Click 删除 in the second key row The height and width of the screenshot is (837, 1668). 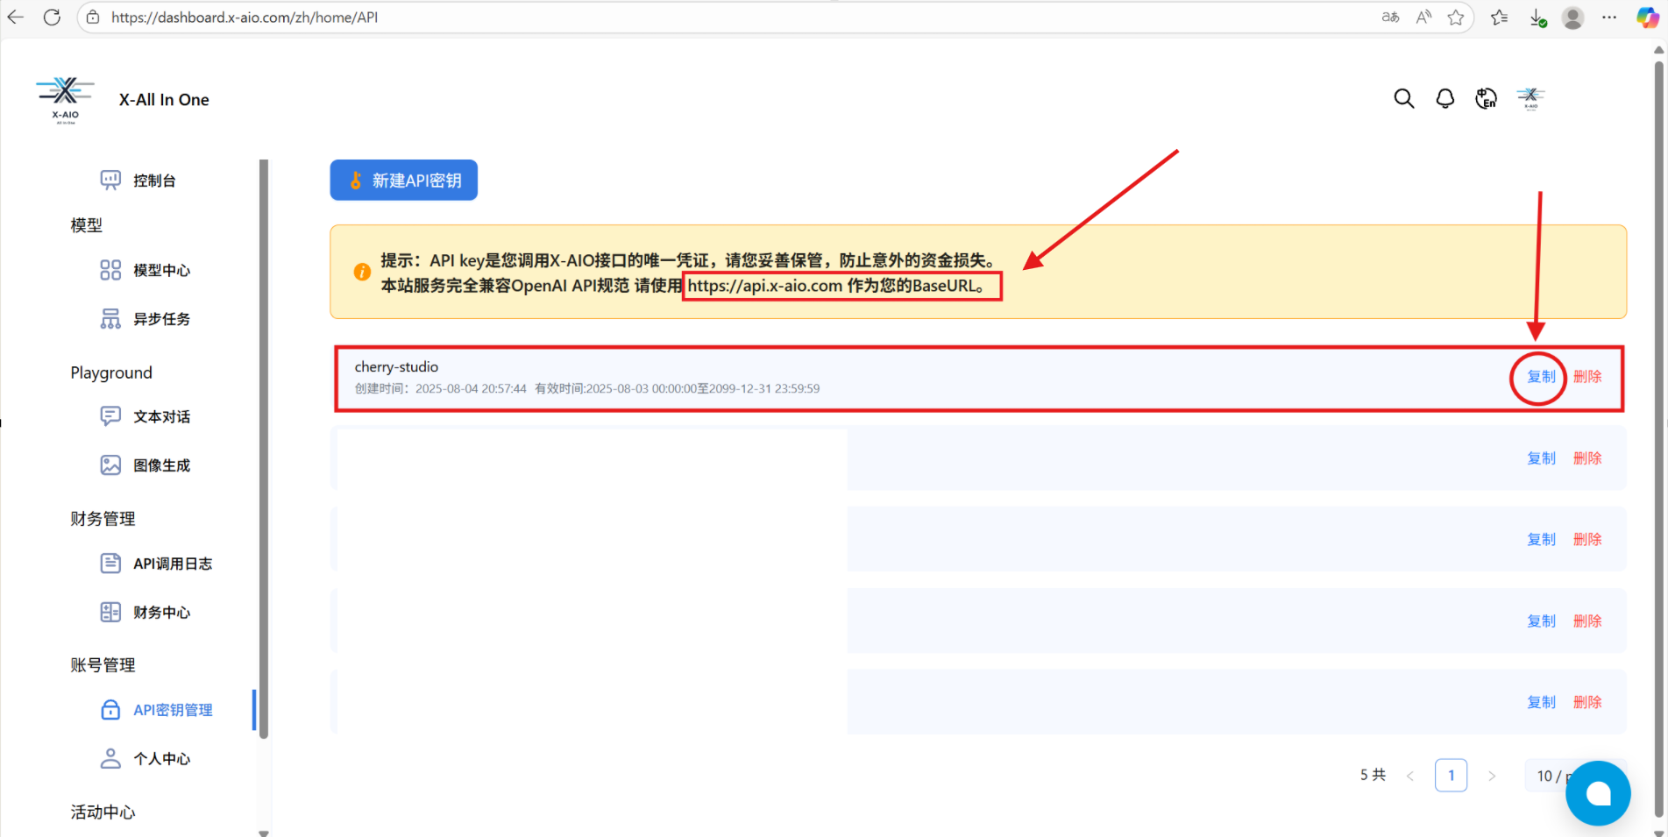pyautogui.click(x=1587, y=458)
